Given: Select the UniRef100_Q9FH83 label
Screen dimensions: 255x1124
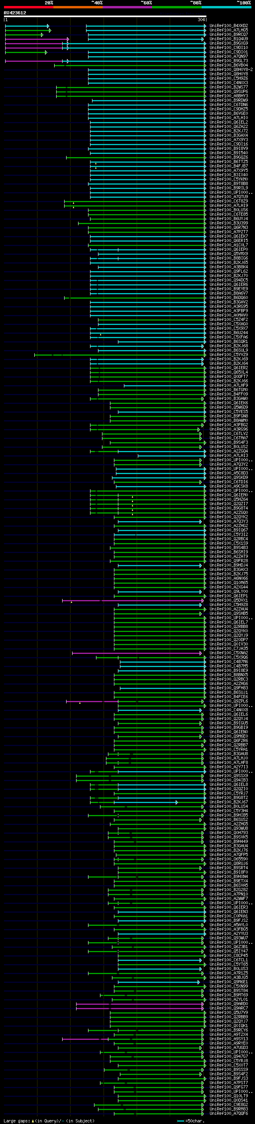Looking at the screenshot, I should 229,688.
